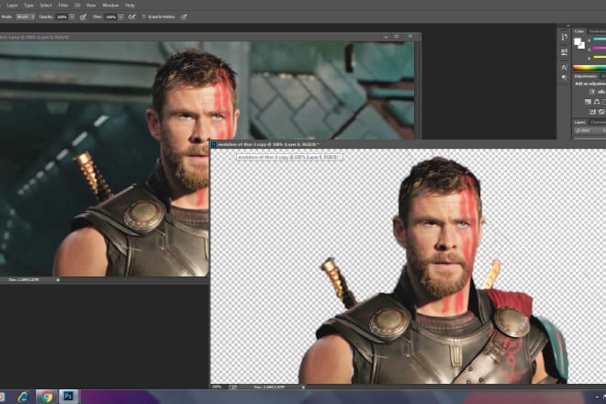Click the share icon in front status bar

[233, 387]
